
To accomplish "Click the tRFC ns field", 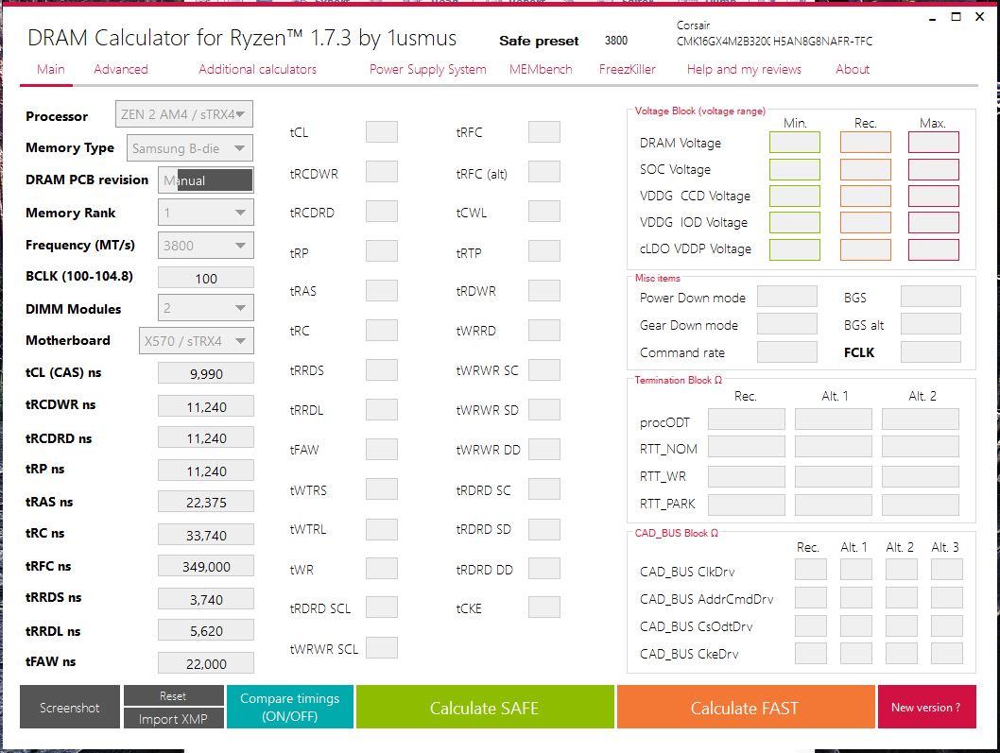I will (205, 566).
